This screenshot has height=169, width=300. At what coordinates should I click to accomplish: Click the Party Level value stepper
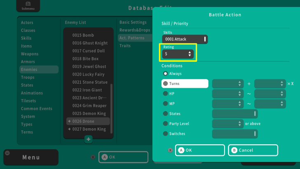tap(228, 124)
